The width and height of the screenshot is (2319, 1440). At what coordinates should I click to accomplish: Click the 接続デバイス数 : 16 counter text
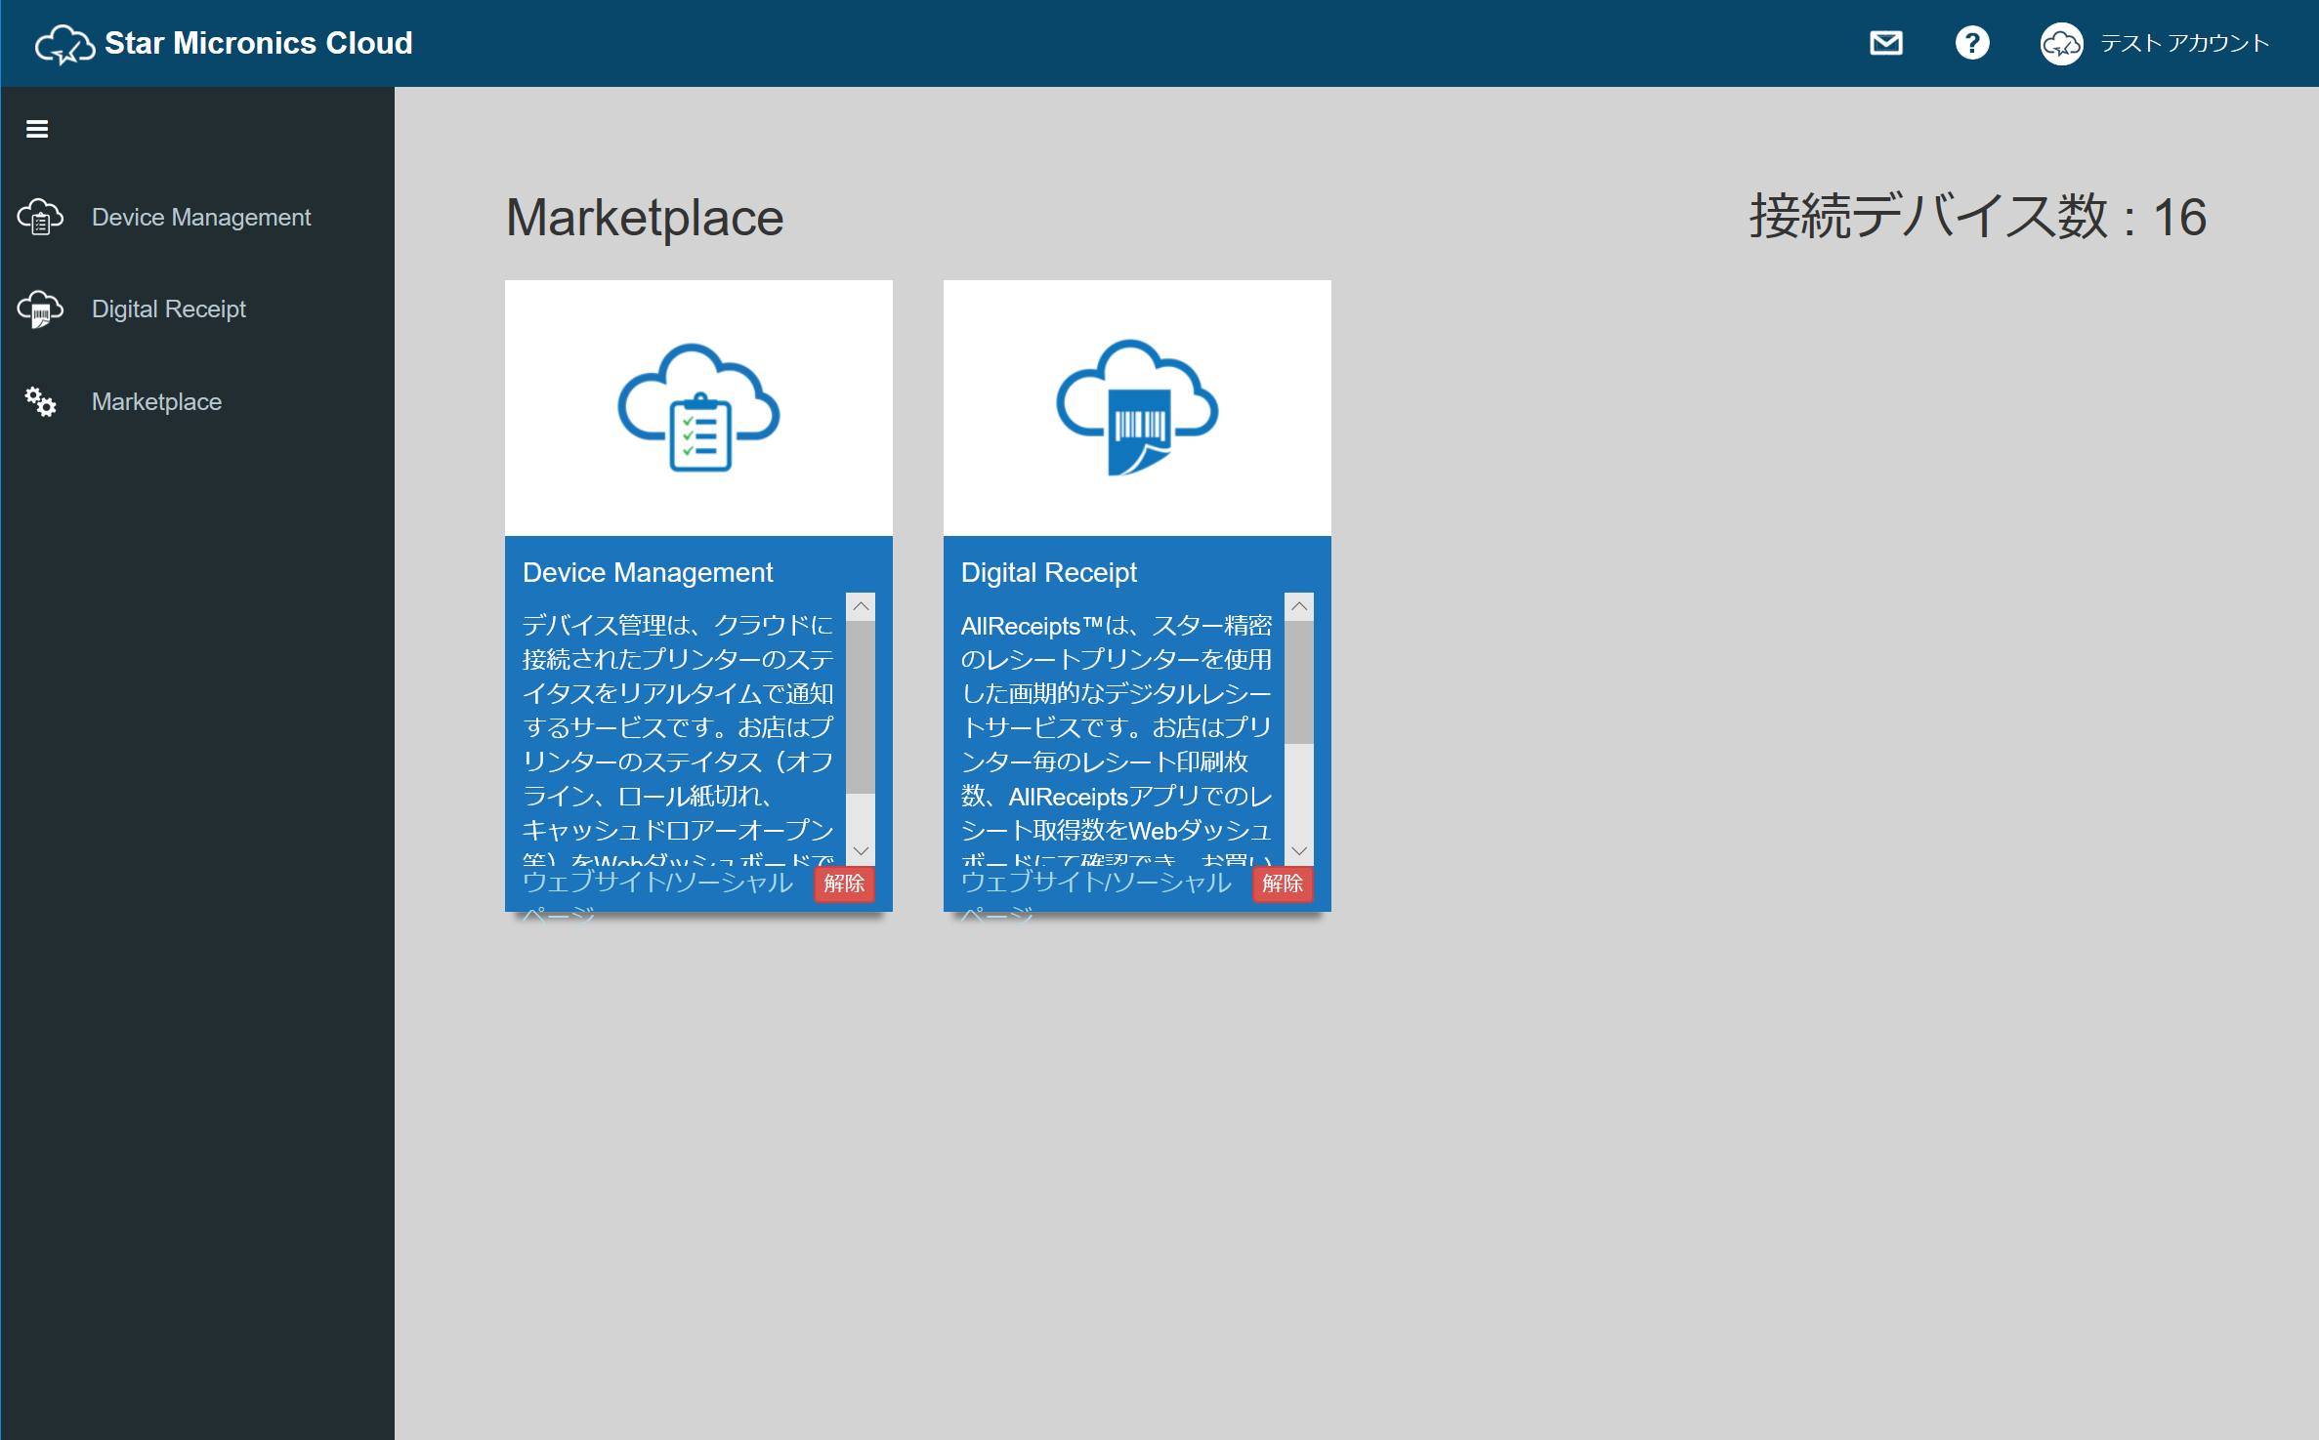click(x=1977, y=216)
